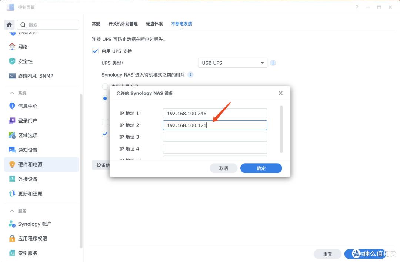Toggle the 启用 UPS 支持 checkbox
The width and height of the screenshot is (400, 262).
tap(95, 51)
